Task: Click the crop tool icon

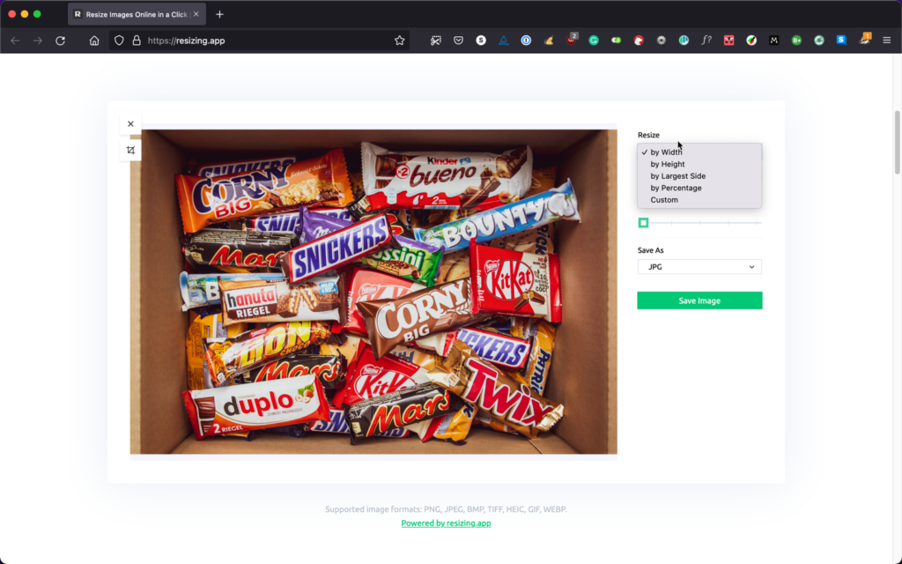Action: tap(130, 150)
